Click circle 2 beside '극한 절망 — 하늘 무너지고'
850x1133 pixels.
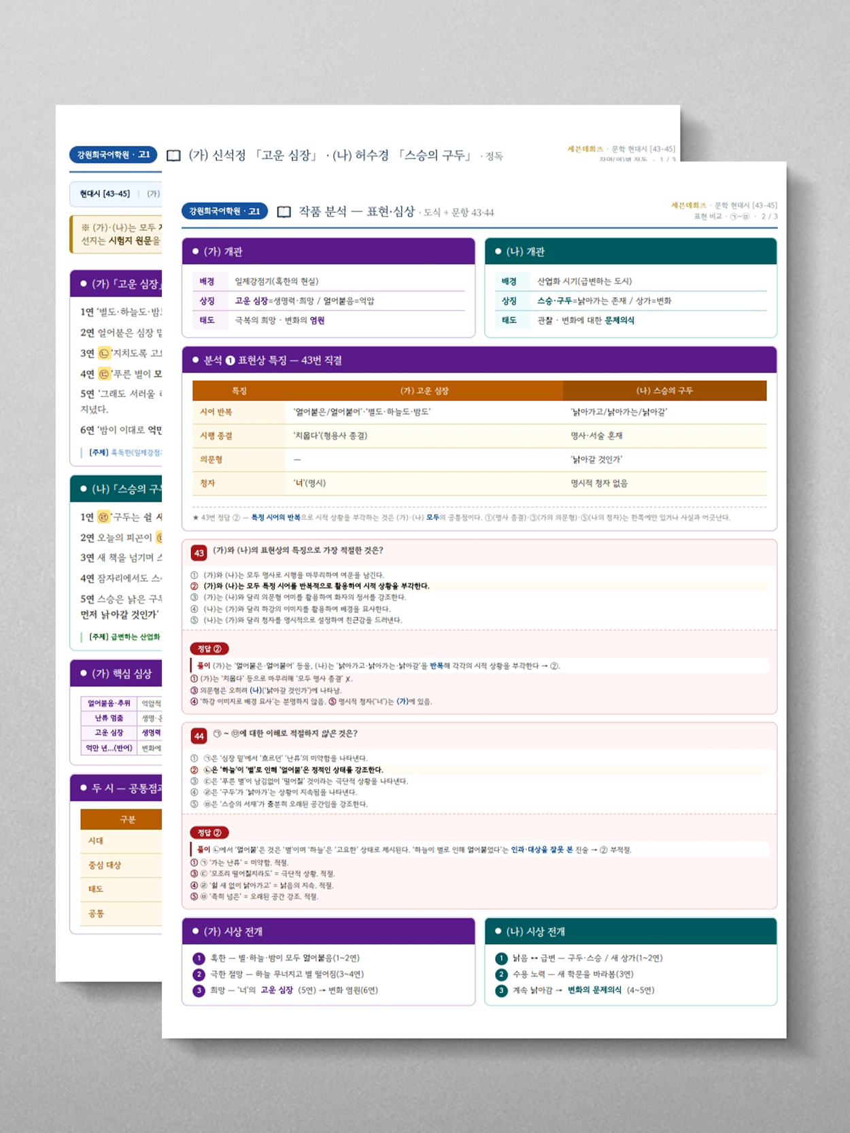click(x=199, y=975)
